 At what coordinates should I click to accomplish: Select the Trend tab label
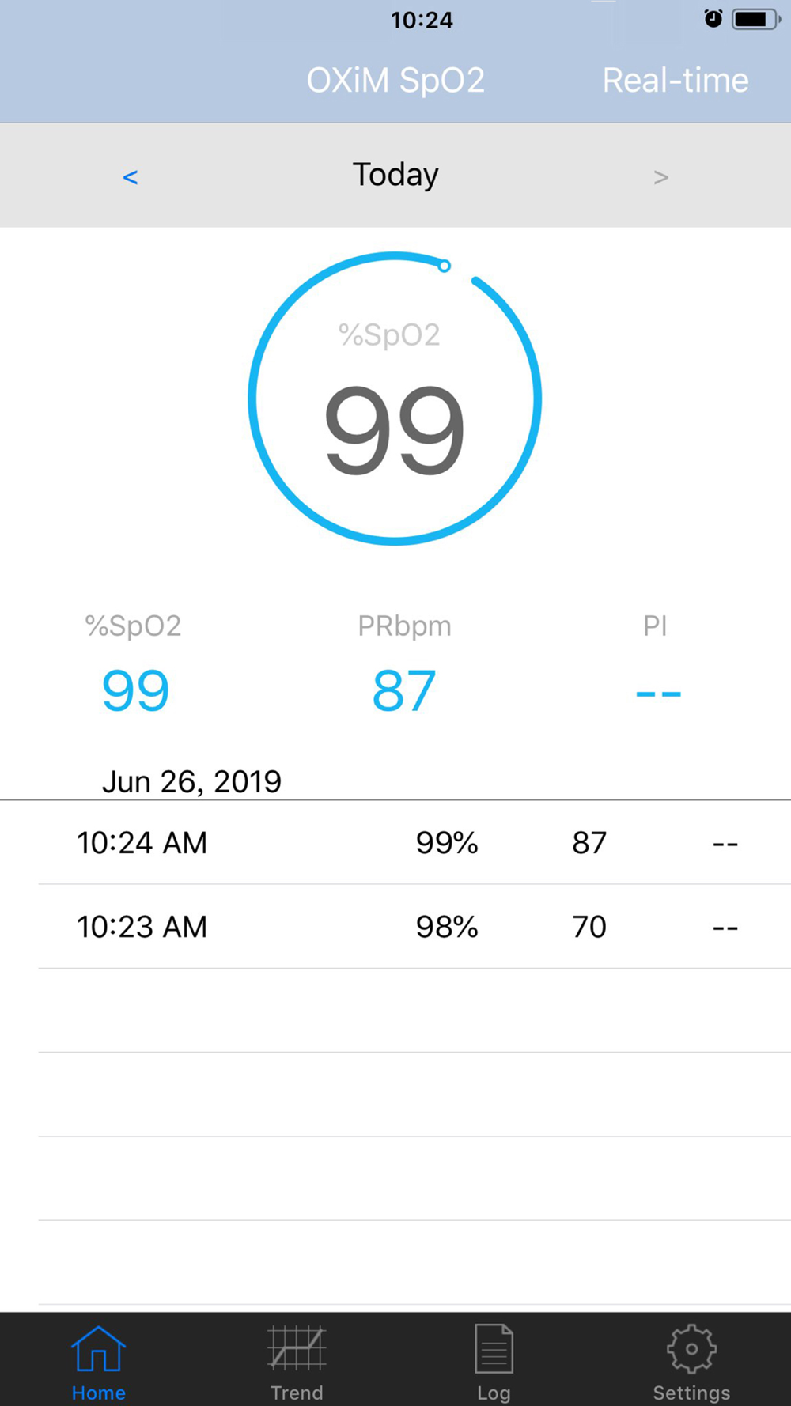tap(297, 1393)
